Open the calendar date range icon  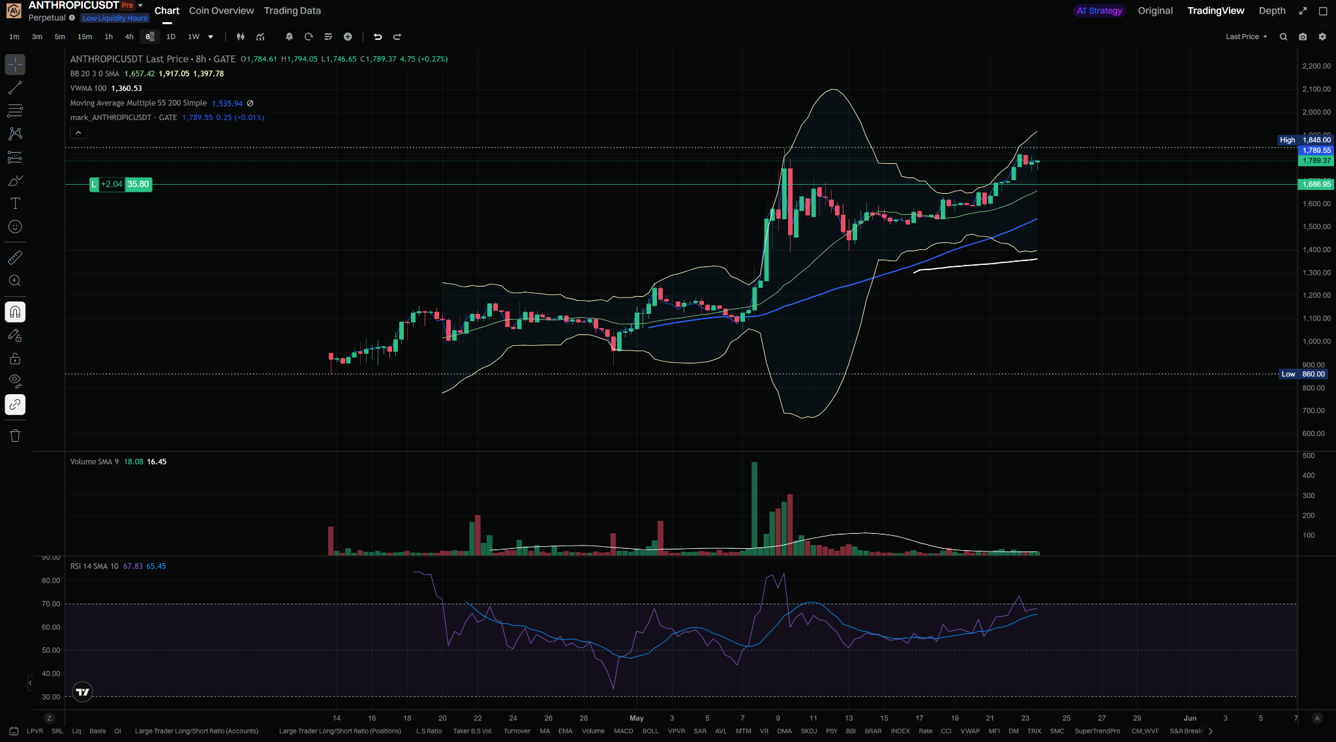[x=14, y=731]
